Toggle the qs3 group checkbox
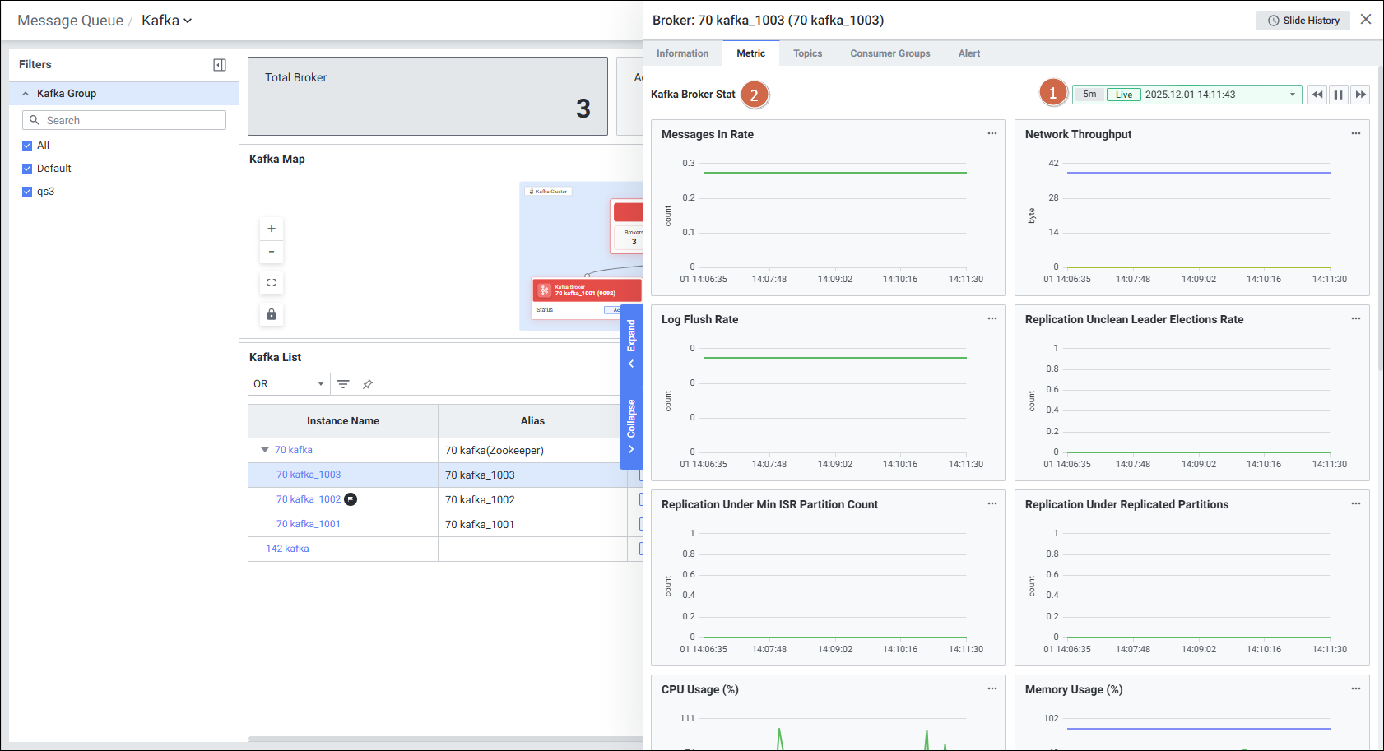This screenshot has width=1384, height=751. click(x=27, y=192)
